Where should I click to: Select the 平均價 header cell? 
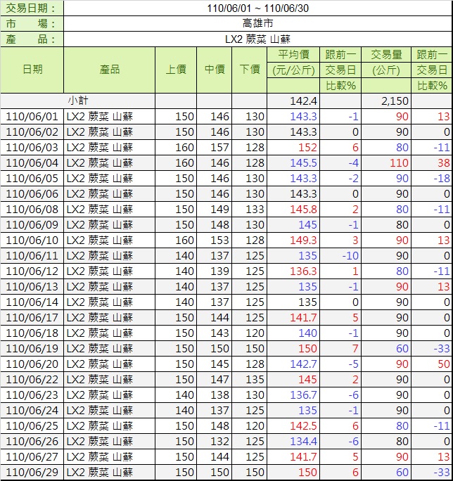pyautogui.click(x=293, y=55)
